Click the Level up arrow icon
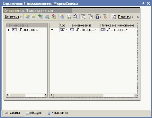Viewport: 152px width, 118px height. [x=76, y=17]
